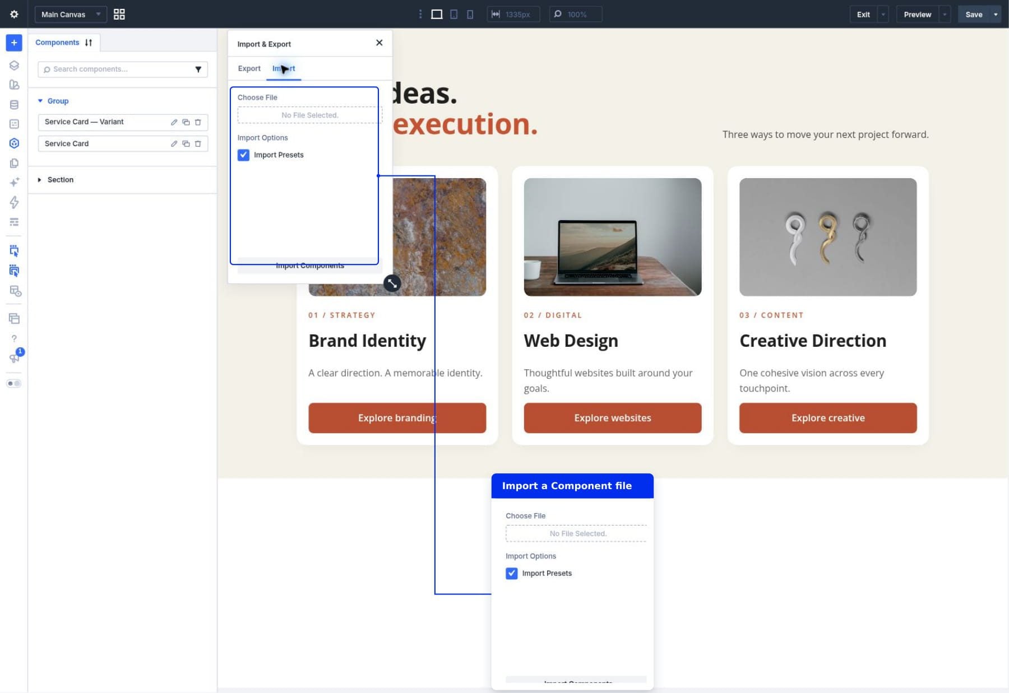
Task: Select the Creative Direction heading
Action: tap(813, 341)
